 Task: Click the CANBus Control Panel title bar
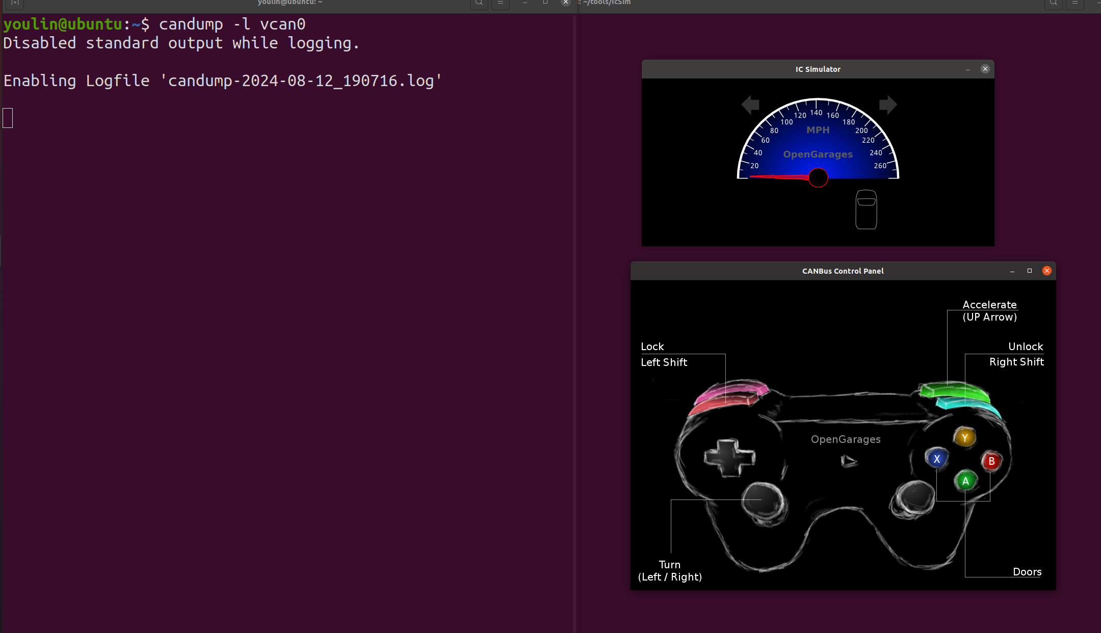point(843,271)
